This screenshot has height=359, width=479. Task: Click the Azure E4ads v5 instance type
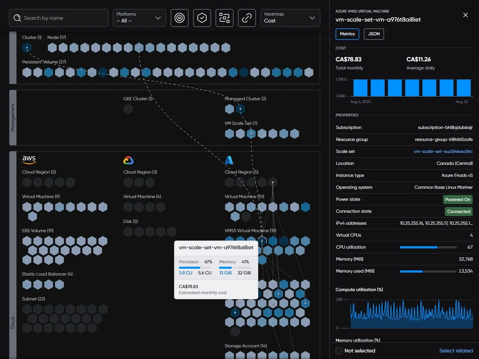(x=457, y=175)
